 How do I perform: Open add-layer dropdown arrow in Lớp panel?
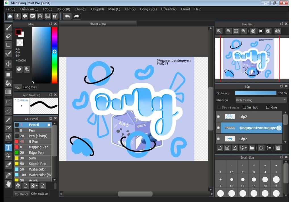(246, 148)
